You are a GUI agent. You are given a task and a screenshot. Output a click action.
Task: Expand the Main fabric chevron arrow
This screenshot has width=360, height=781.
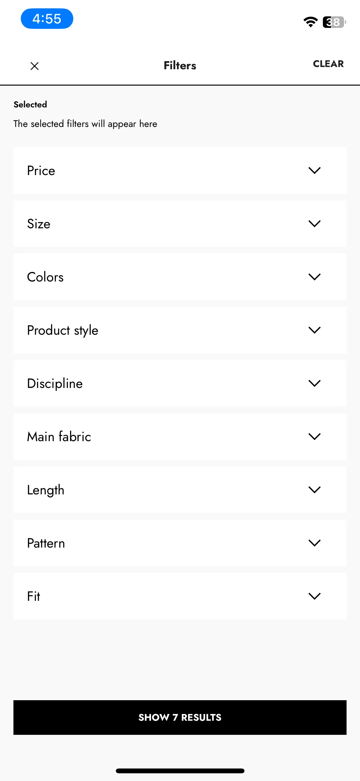(315, 436)
